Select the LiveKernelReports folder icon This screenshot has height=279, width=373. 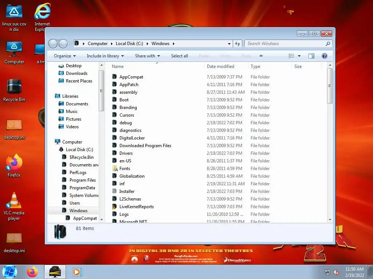[114, 206]
